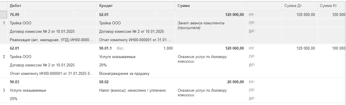Open Реализация (акт, накладная, УПД) document cell
The height and width of the screenshot is (105, 346).
tap(52, 40)
